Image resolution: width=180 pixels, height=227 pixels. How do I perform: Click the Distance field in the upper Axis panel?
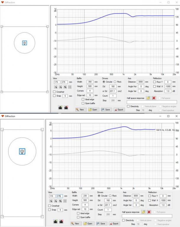pyautogui.click(x=140, y=82)
